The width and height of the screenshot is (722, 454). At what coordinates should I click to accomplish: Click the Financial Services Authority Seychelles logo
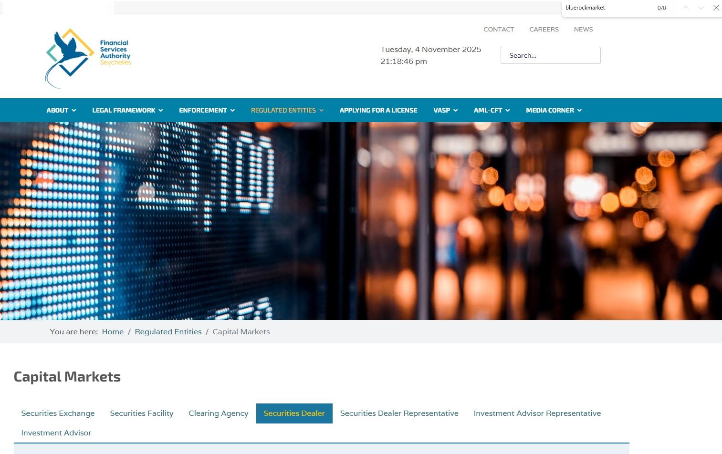tap(88, 58)
